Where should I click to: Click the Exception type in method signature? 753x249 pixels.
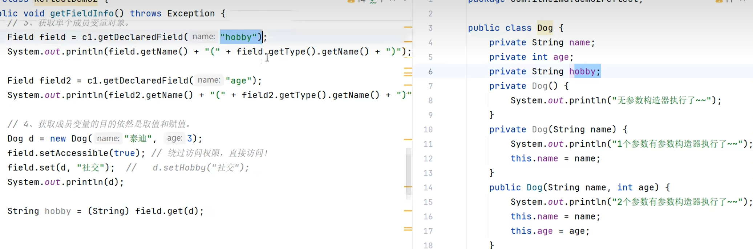(x=191, y=14)
